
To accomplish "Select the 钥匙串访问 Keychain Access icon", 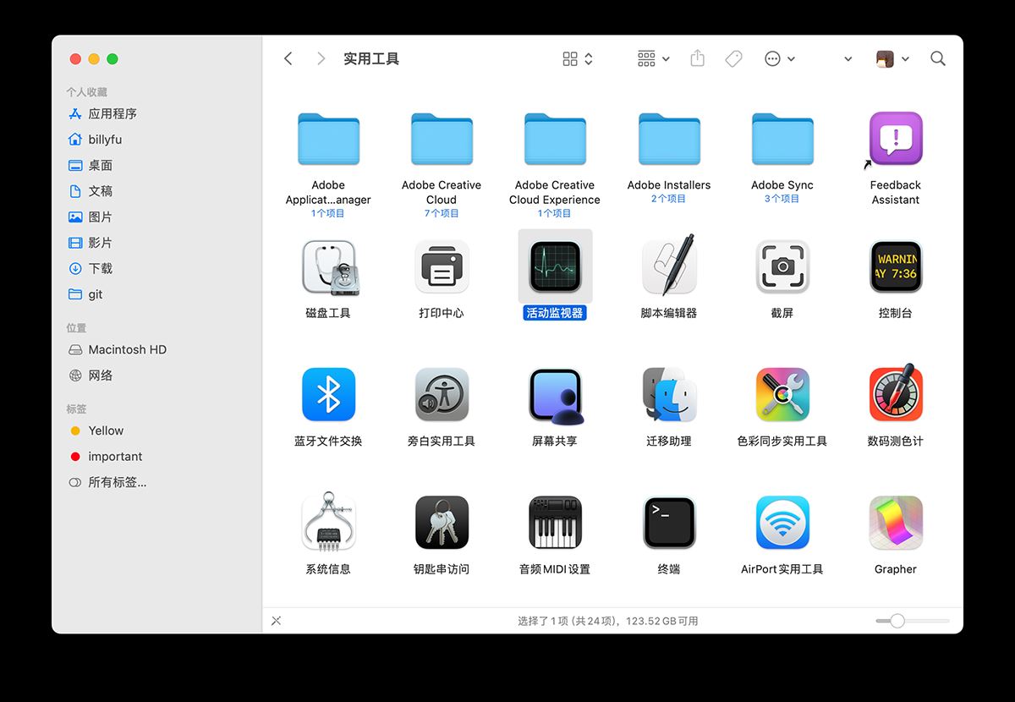I will (x=442, y=522).
